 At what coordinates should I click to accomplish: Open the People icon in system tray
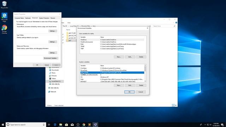pyautogui.click(x=201, y=125)
